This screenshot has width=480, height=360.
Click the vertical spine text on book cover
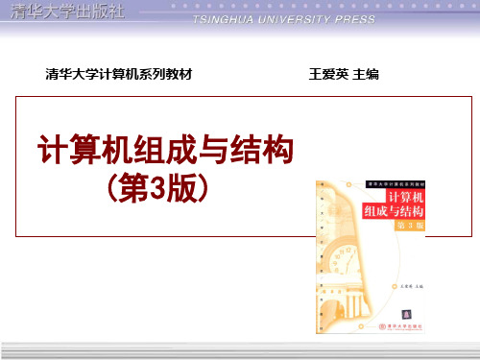322,256
